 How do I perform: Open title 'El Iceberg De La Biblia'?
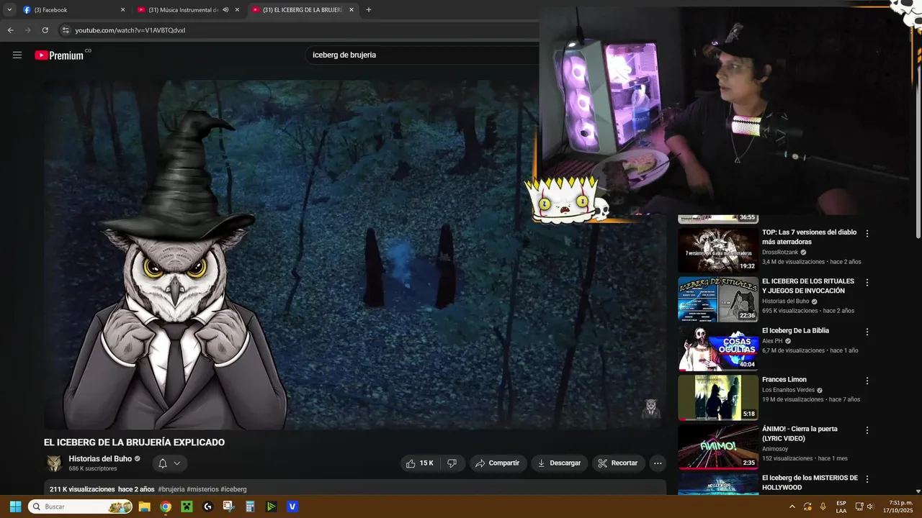796,331
